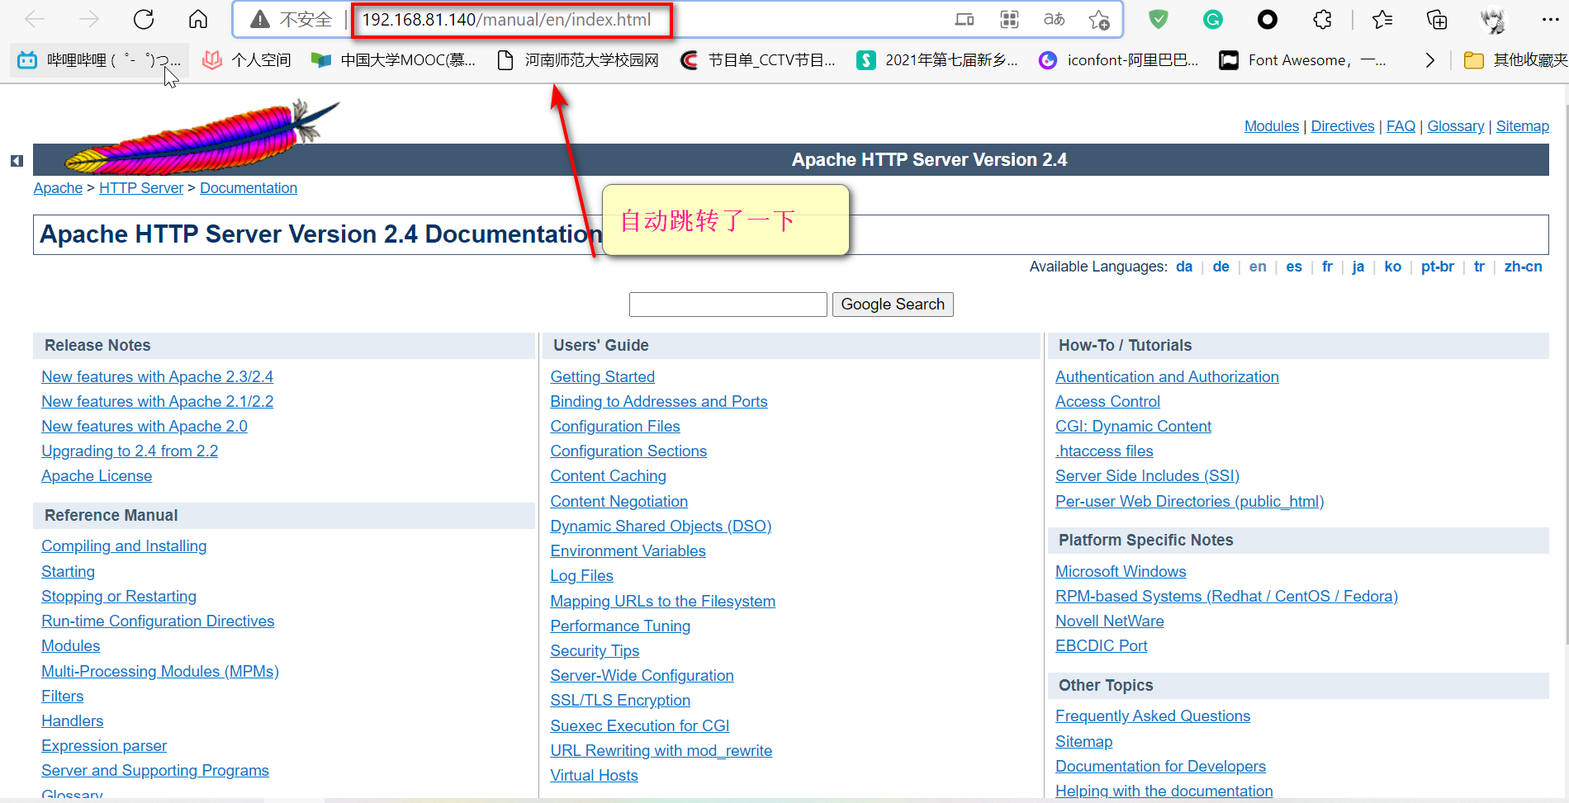Open the Modules top navigation link

[x=1272, y=126]
